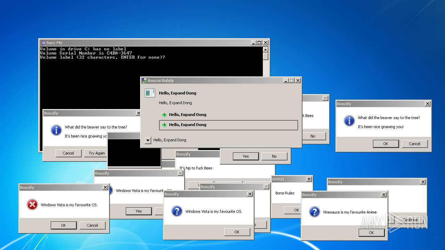445x250 pixels.
Task: Close the partly hidden 'k Bees' dialog
Action: 325,98
